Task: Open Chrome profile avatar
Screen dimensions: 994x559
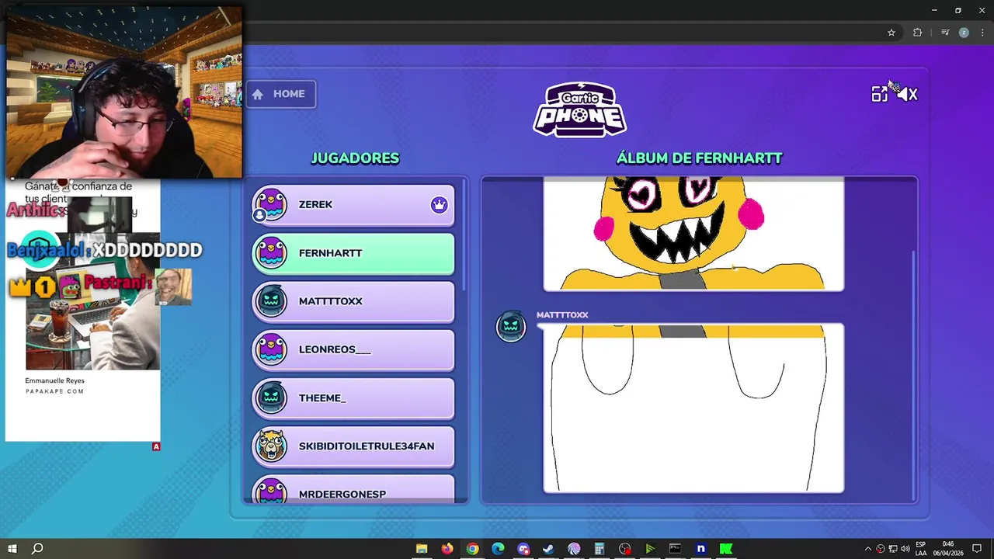Action: tap(964, 33)
